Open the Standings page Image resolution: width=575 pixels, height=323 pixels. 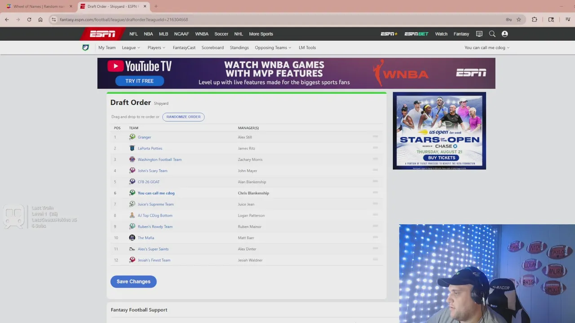pyautogui.click(x=239, y=48)
